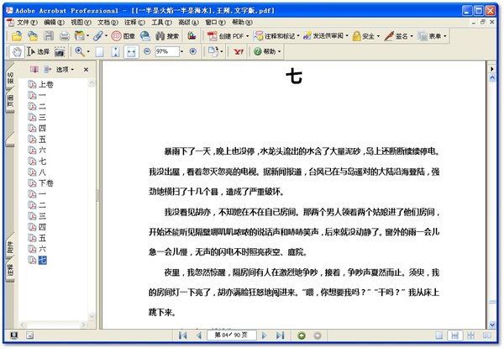Screen dimensions: 504x349
Task: Open the 文件 menu
Action: point(27,22)
